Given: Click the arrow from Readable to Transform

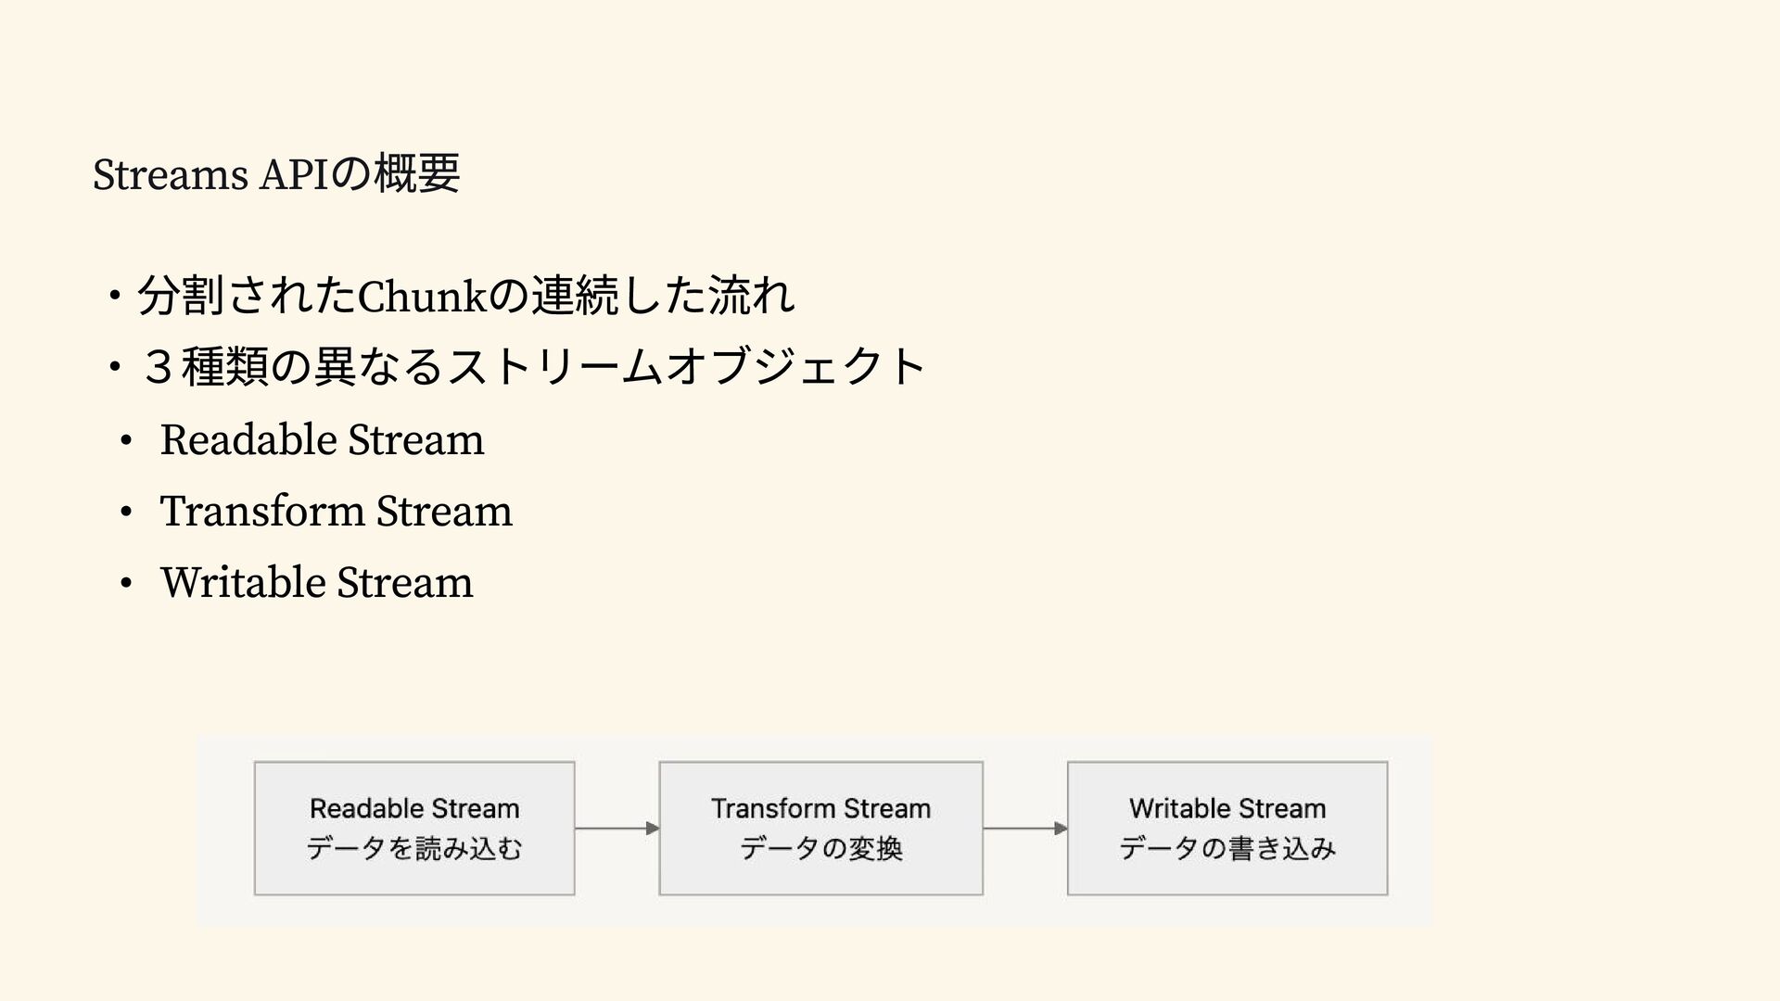Looking at the screenshot, I should [x=617, y=829].
